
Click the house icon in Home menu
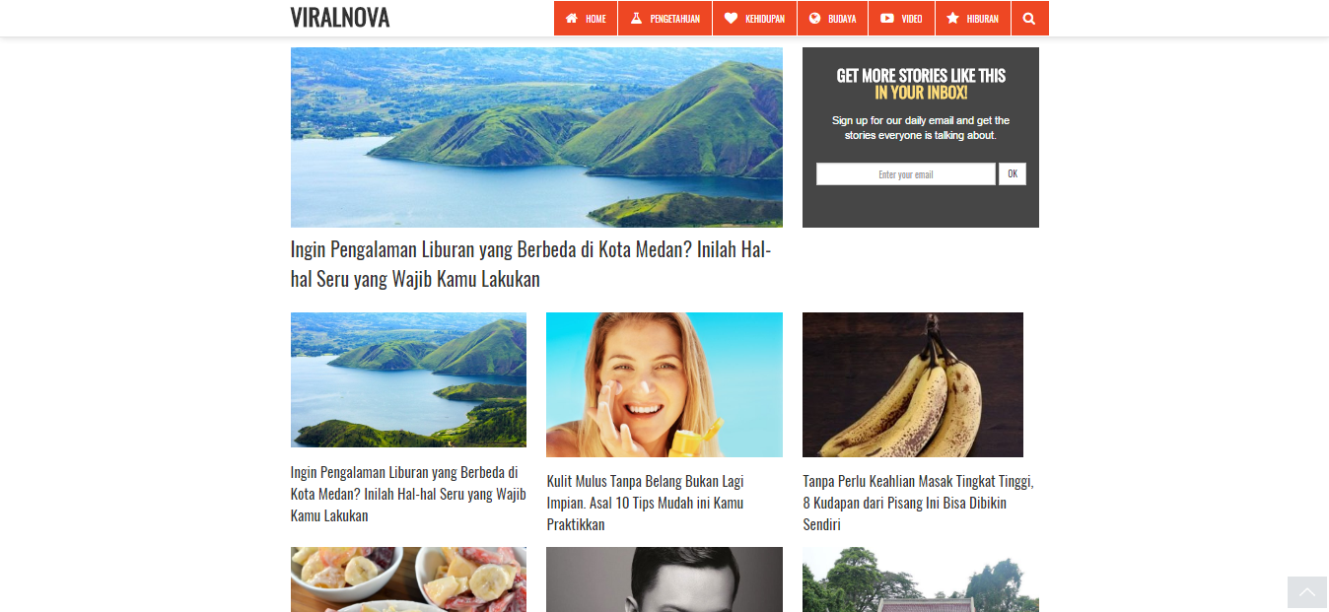(571, 18)
